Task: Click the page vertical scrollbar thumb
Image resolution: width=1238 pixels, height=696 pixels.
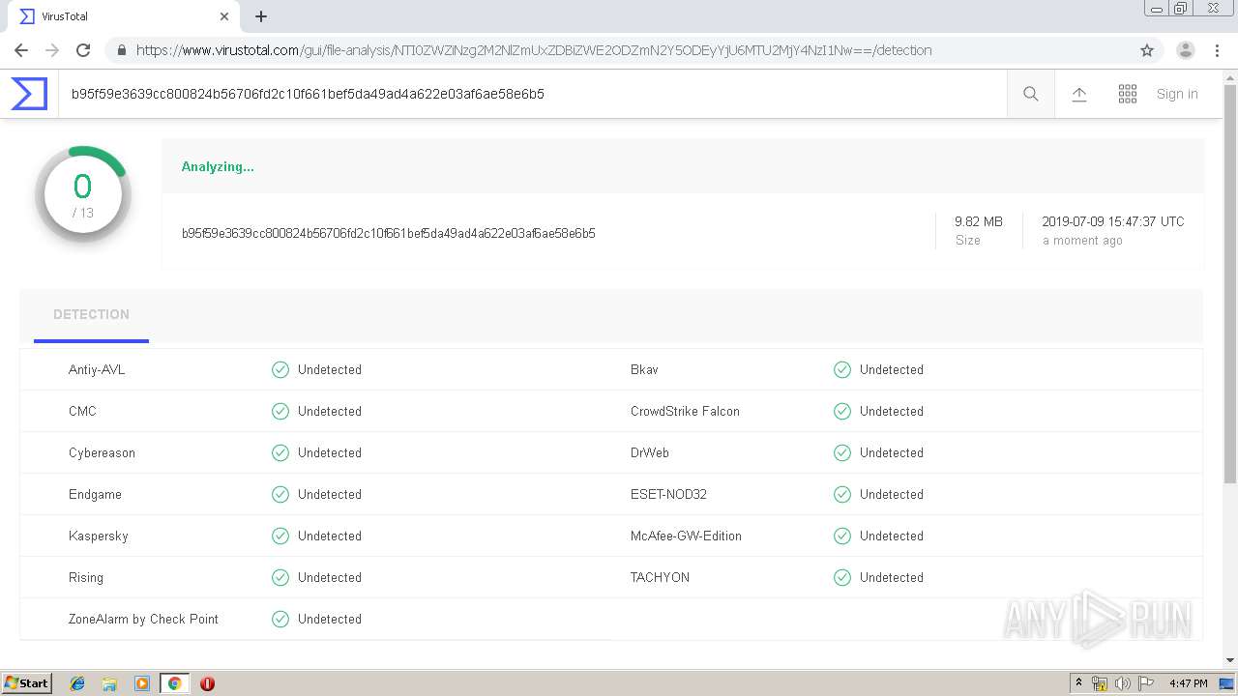Action: [x=1230, y=284]
